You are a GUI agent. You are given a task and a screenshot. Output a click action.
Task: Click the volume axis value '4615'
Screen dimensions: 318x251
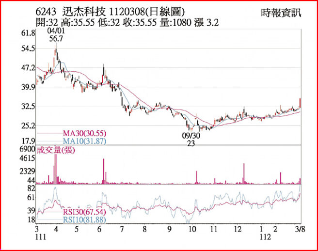coord(27,158)
